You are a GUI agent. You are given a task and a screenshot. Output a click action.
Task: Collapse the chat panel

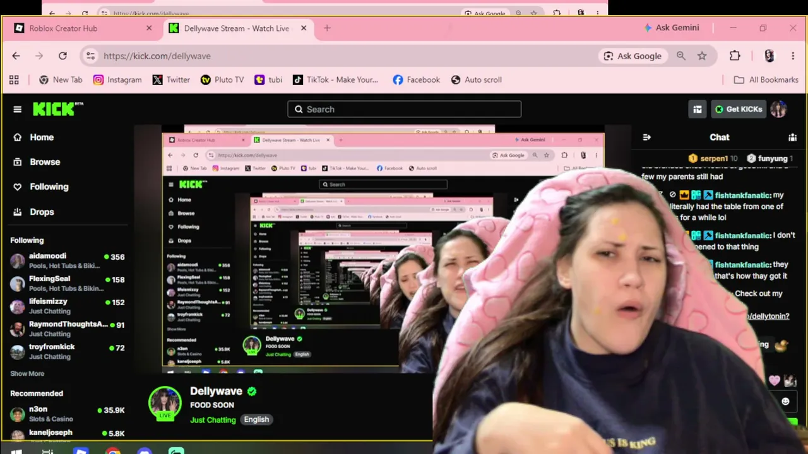pos(646,137)
